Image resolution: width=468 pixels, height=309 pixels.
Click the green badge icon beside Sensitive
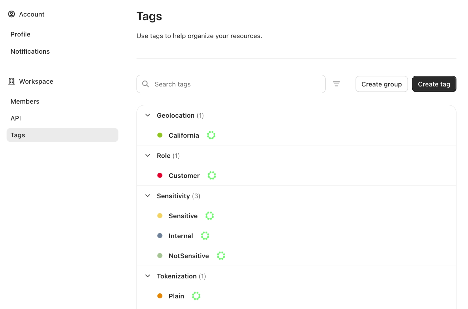[x=210, y=216]
